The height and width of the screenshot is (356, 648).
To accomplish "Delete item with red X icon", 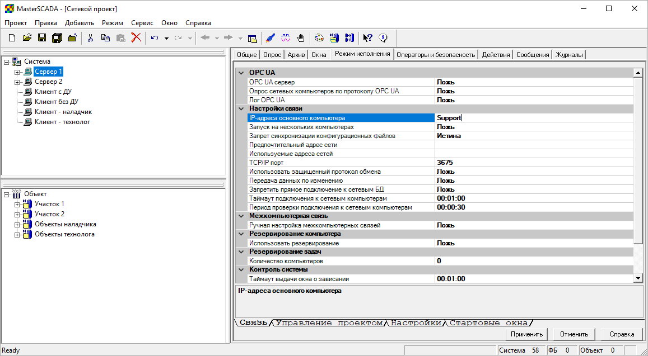I will 136,38.
